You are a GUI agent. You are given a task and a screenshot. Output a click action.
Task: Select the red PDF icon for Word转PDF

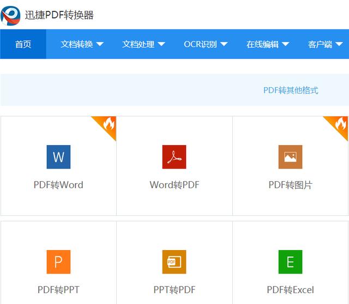(x=174, y=157)
